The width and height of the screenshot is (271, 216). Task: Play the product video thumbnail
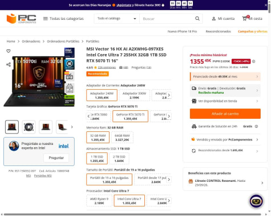[29, 127]
